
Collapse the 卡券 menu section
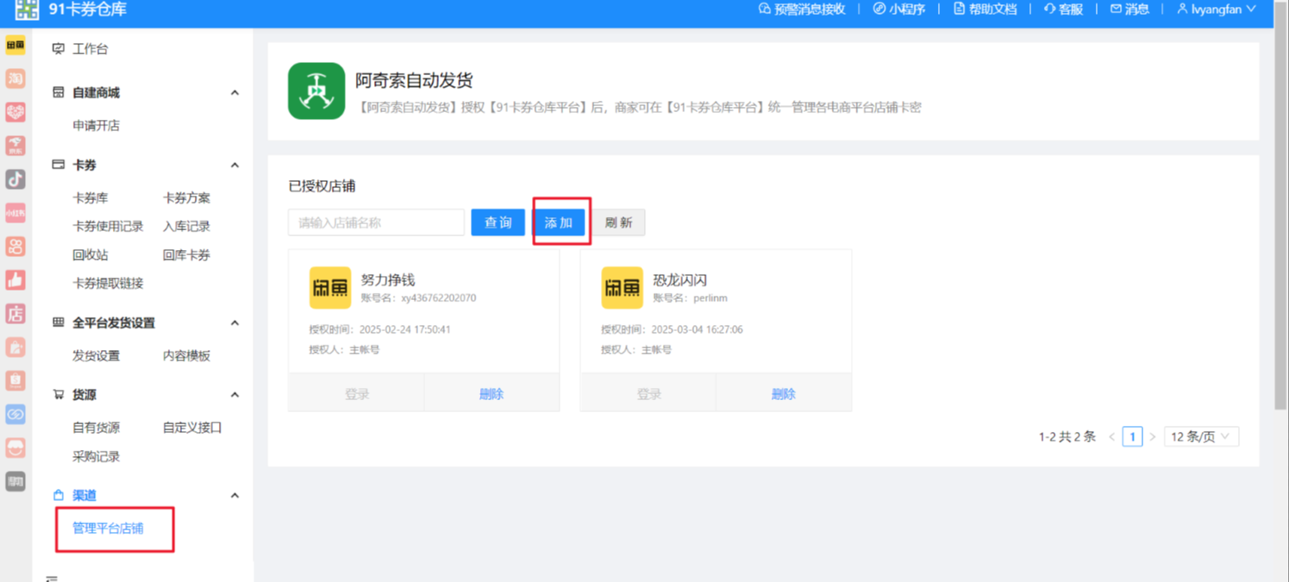coord(235,166)
